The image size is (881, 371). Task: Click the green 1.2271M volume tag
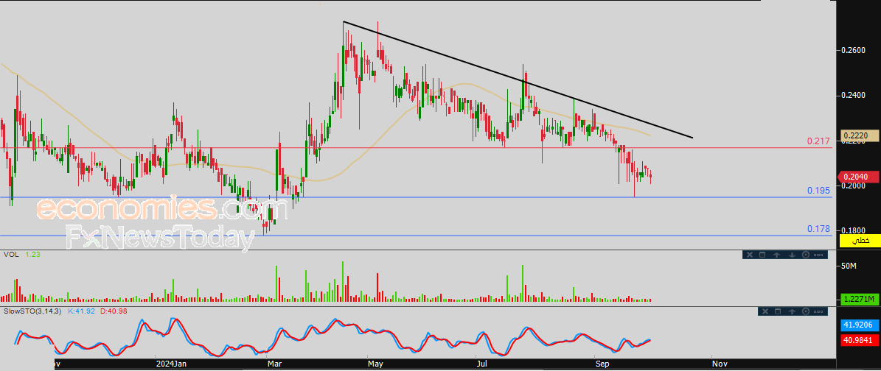pos(859,299)
